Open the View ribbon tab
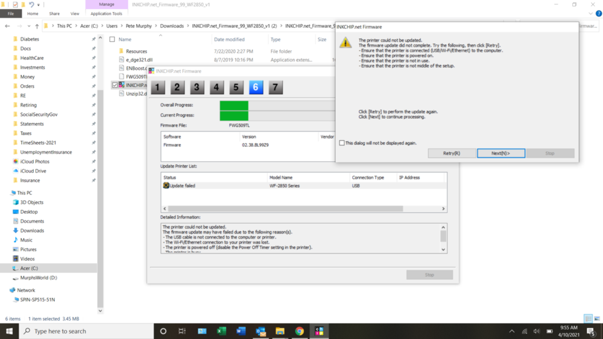This screenshot has height=339, width=603. [x=75, y=13]
